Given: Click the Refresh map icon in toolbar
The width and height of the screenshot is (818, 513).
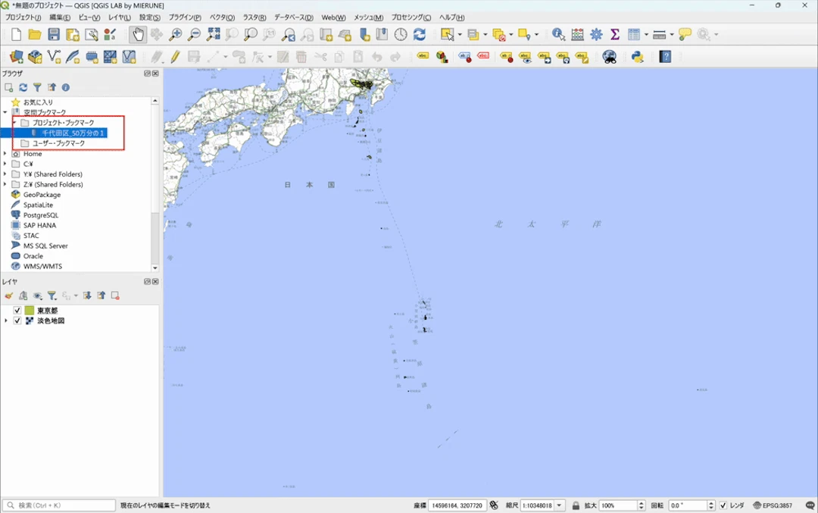Looking at the screenshot, I should click(420, 34).
